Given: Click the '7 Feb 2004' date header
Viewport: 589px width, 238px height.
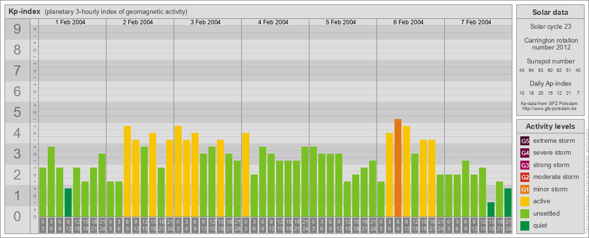Looking at the screenshot, I should [476, 22].
